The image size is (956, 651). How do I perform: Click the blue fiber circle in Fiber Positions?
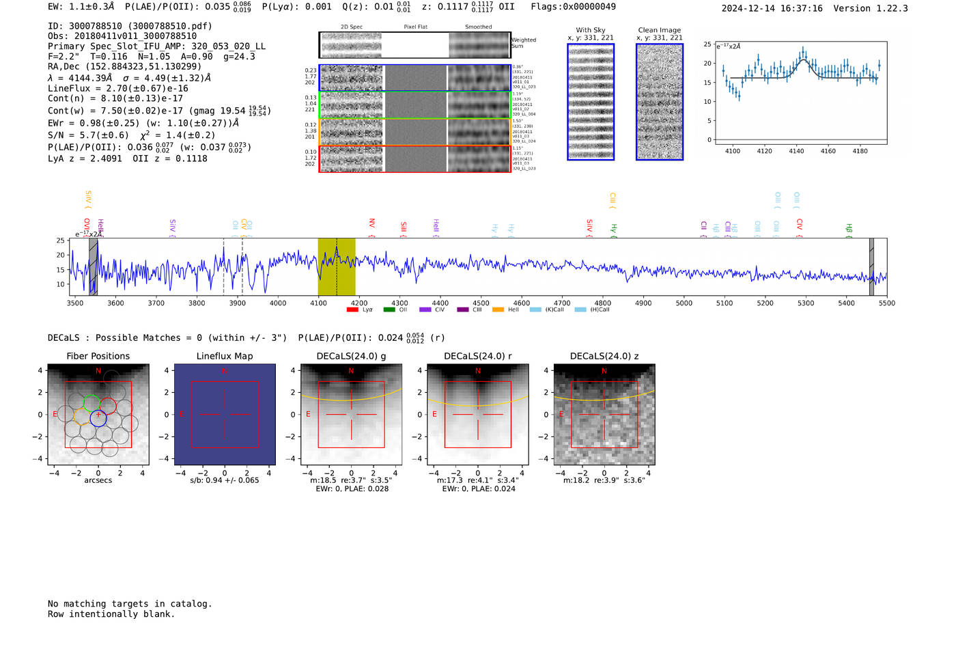98,418
